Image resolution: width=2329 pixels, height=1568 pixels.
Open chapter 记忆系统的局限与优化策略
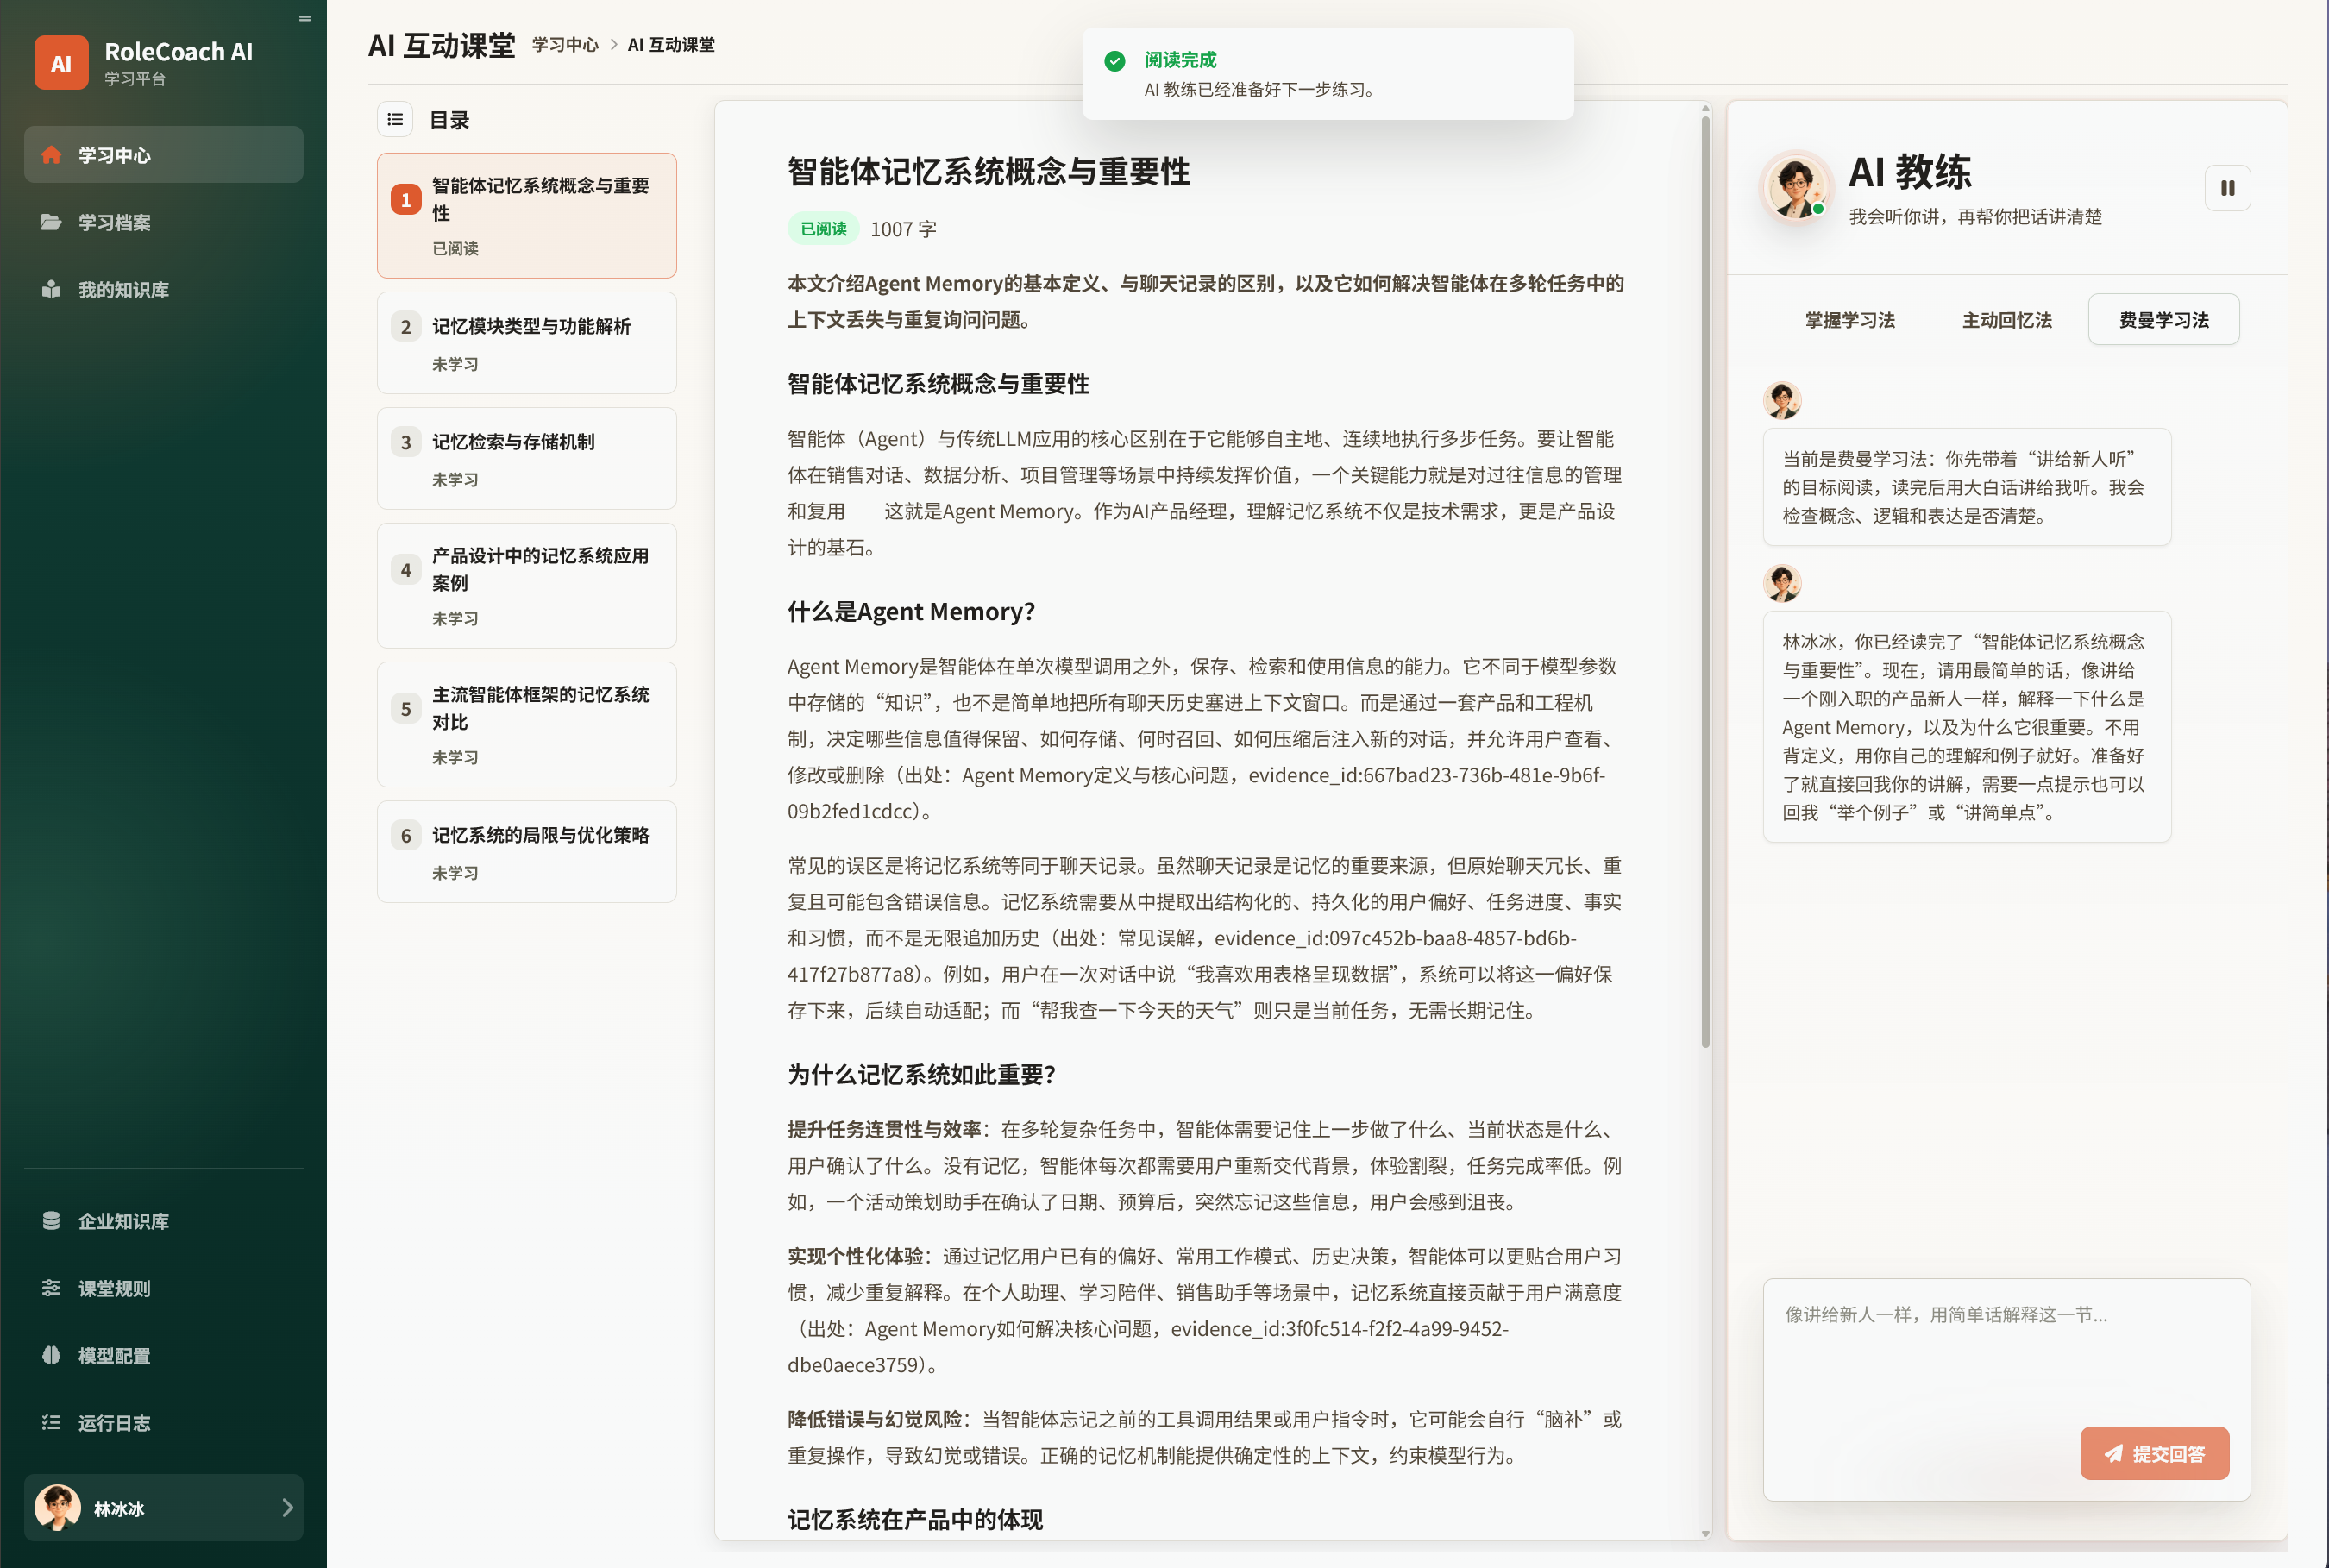[526, 851]
